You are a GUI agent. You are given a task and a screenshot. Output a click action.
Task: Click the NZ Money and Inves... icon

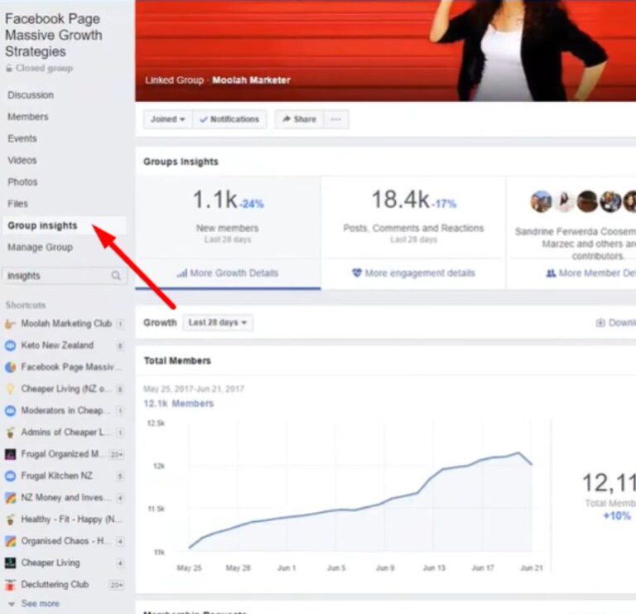(10, 497)
